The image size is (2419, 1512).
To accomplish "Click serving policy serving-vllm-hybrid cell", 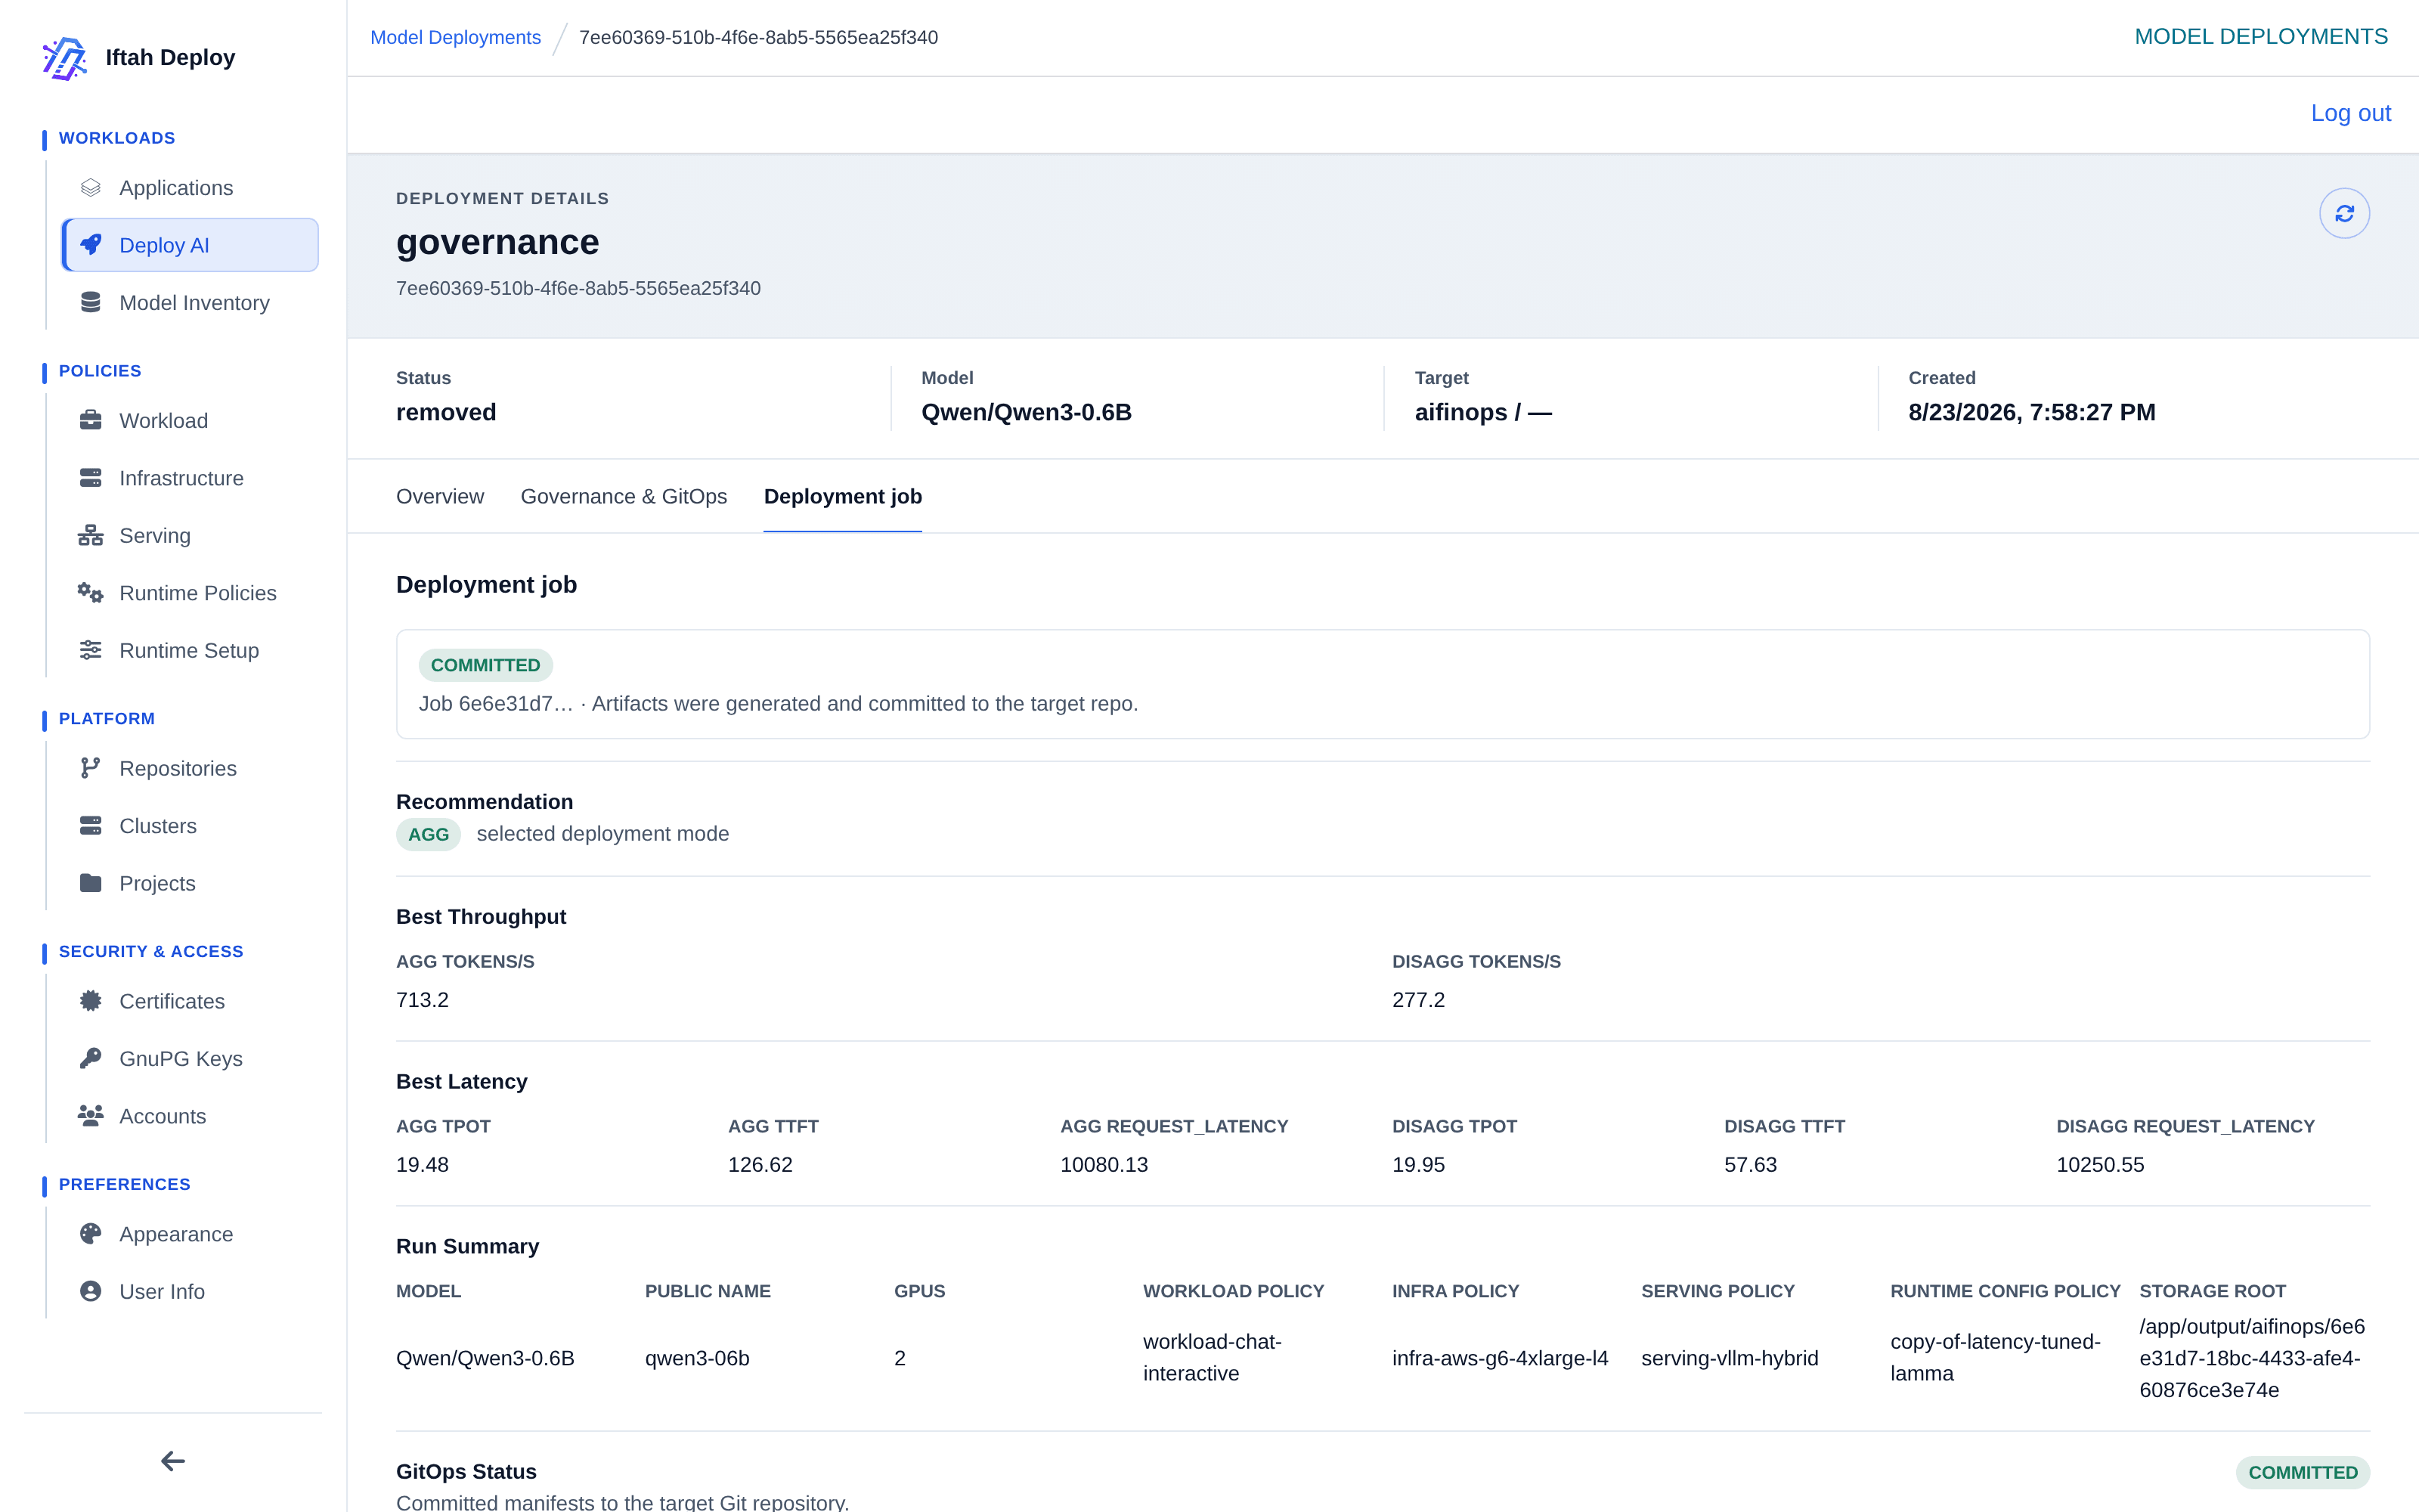I will [1730, 1358].
